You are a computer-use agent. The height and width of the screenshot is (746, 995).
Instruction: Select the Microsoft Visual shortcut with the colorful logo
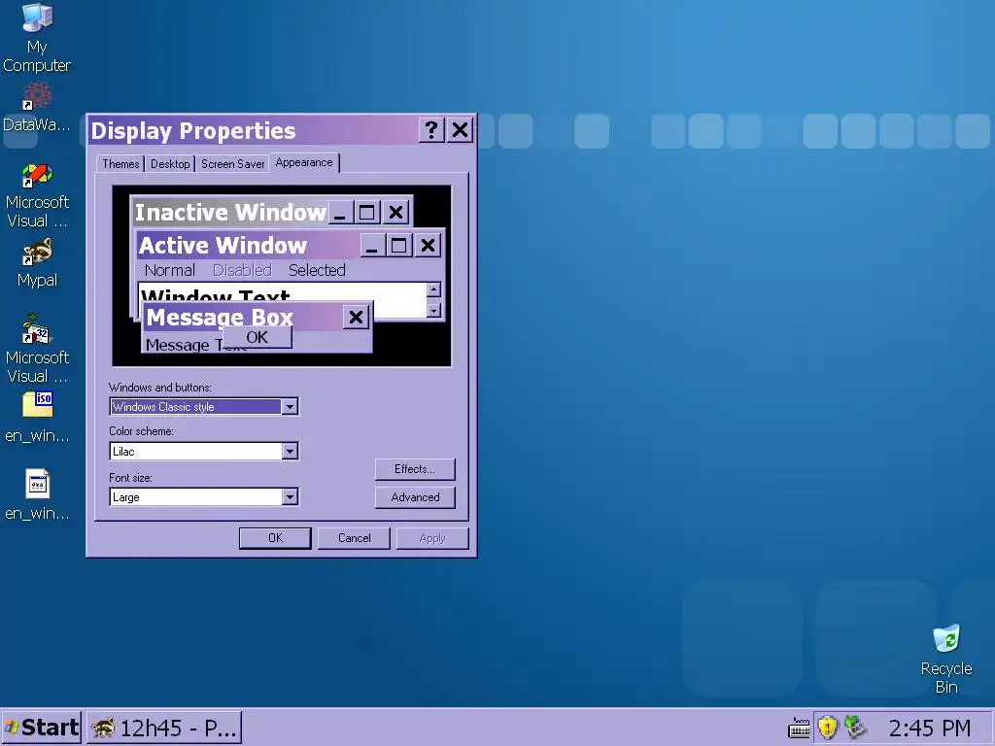tap(37, 195)
